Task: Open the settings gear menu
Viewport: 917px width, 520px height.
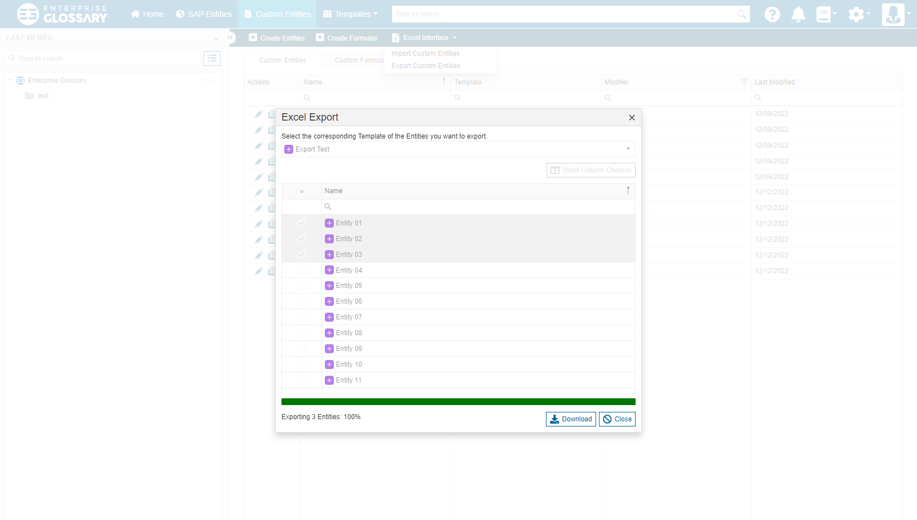Action: [857, 14]
